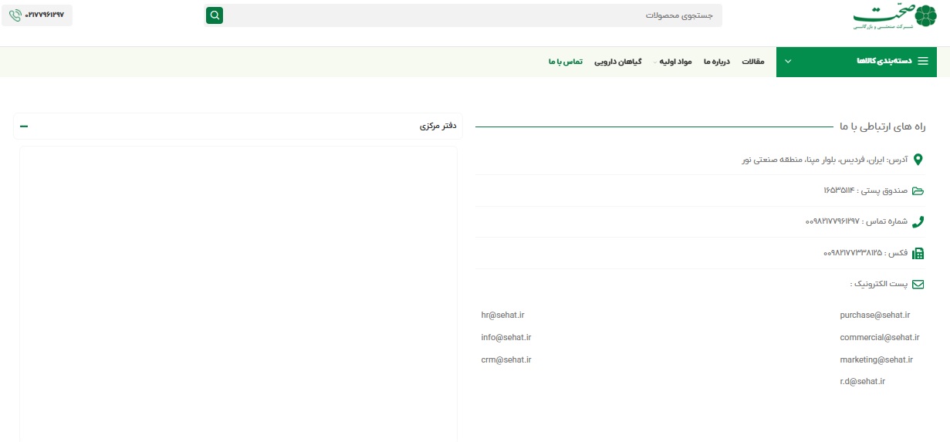This screenshot has width=950, height=442.
Task: Click the راه های ارتباطی با ما heading
Action: (882, 126)
